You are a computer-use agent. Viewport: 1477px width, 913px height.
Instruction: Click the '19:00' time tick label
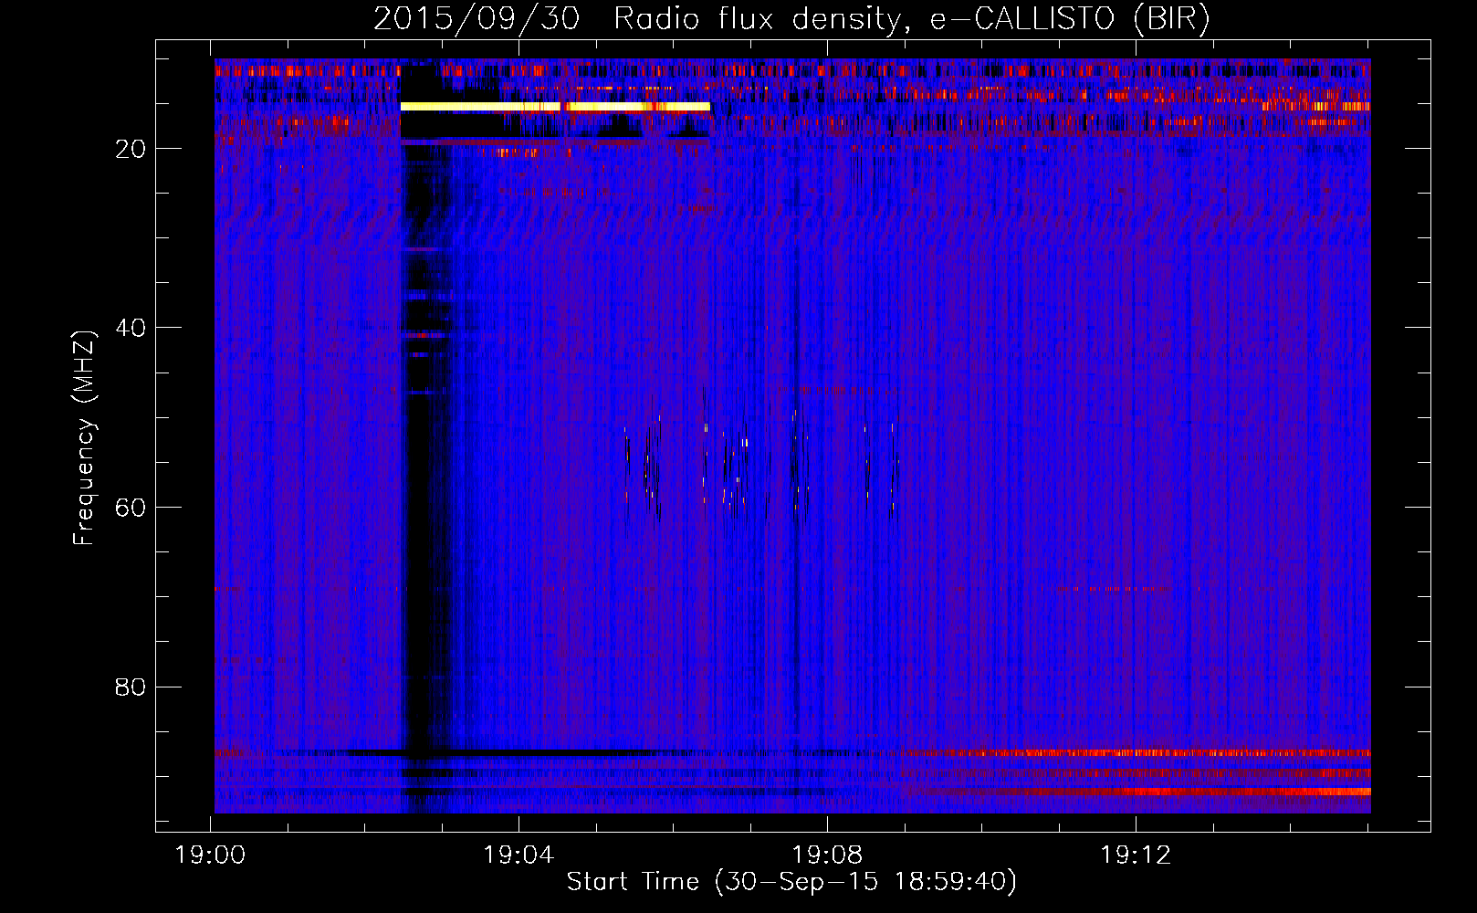(211, 855)
